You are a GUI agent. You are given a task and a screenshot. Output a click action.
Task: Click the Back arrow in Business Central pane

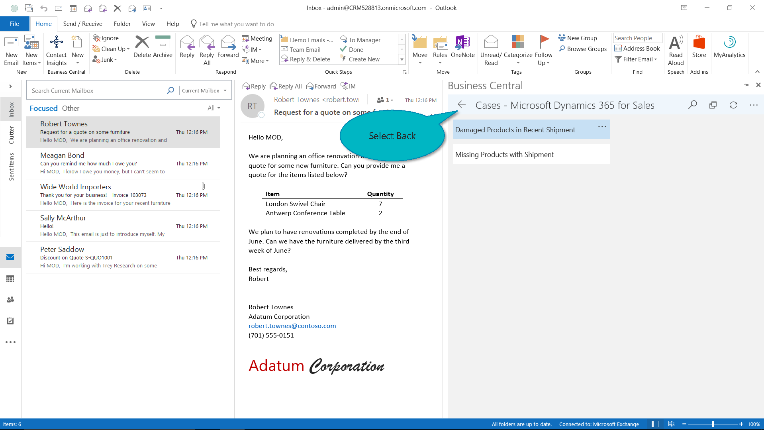462,105
